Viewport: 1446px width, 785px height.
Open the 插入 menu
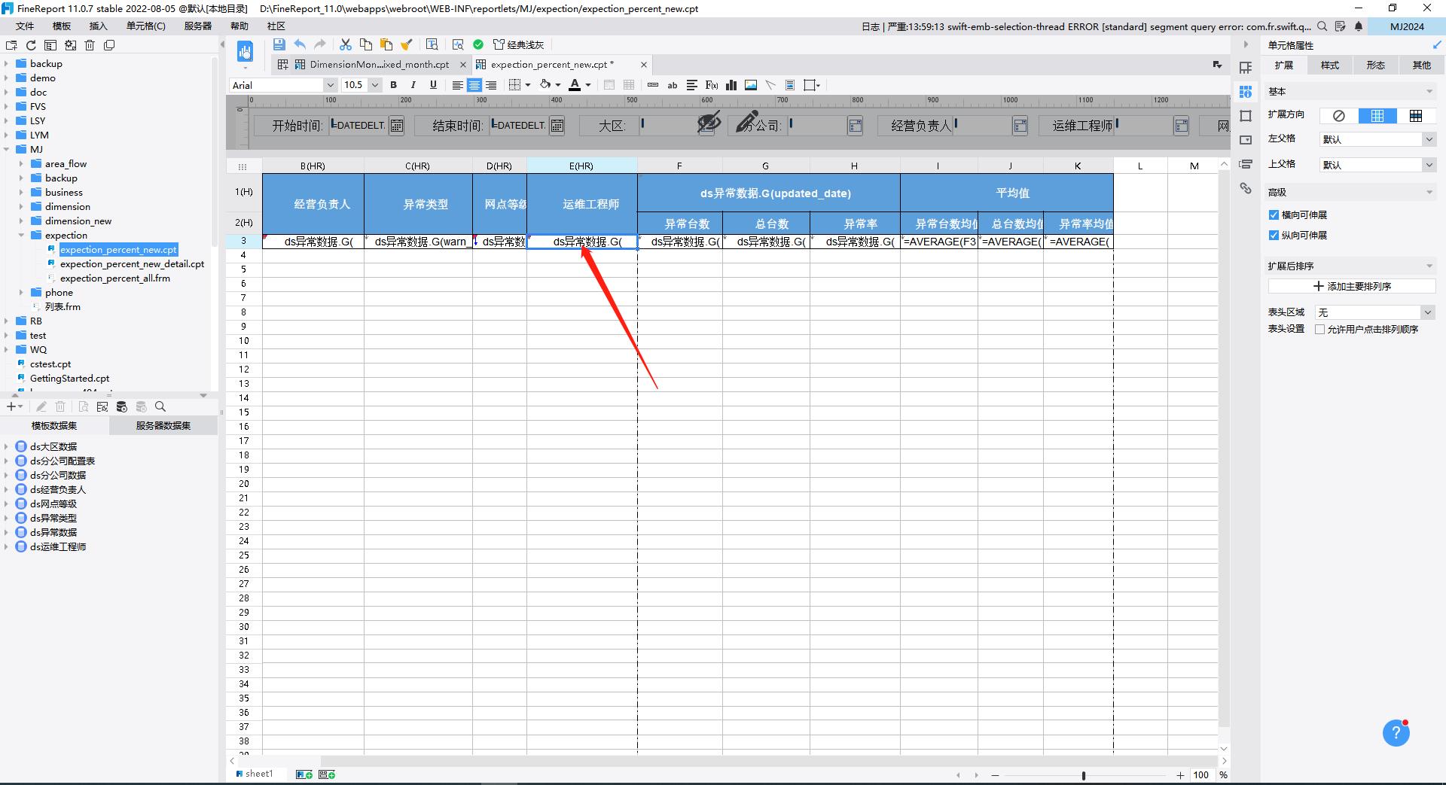[x=98, y=26]
